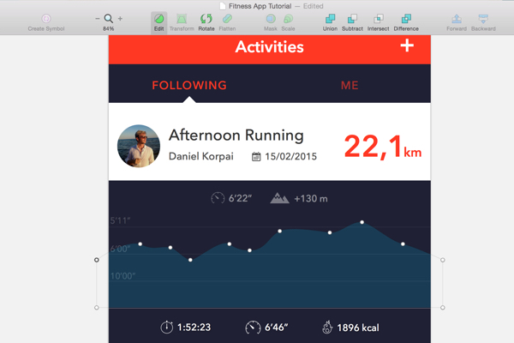
Task: Click the 6'00" graph axis label
Action: click(x=120, y=249)
